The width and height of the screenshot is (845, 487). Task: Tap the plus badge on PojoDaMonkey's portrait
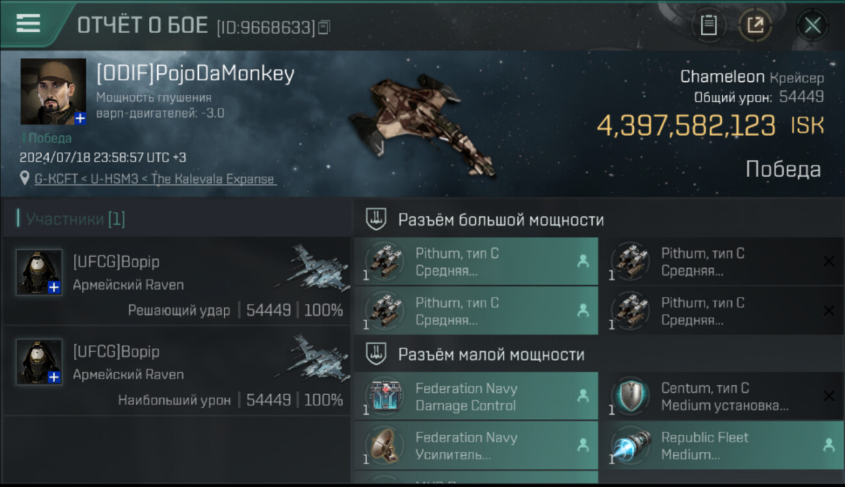click(x=80, y=118)
